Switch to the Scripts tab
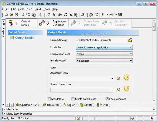Image resolution: width=158 pixels, height=122 pixels. tap(86, 105)
